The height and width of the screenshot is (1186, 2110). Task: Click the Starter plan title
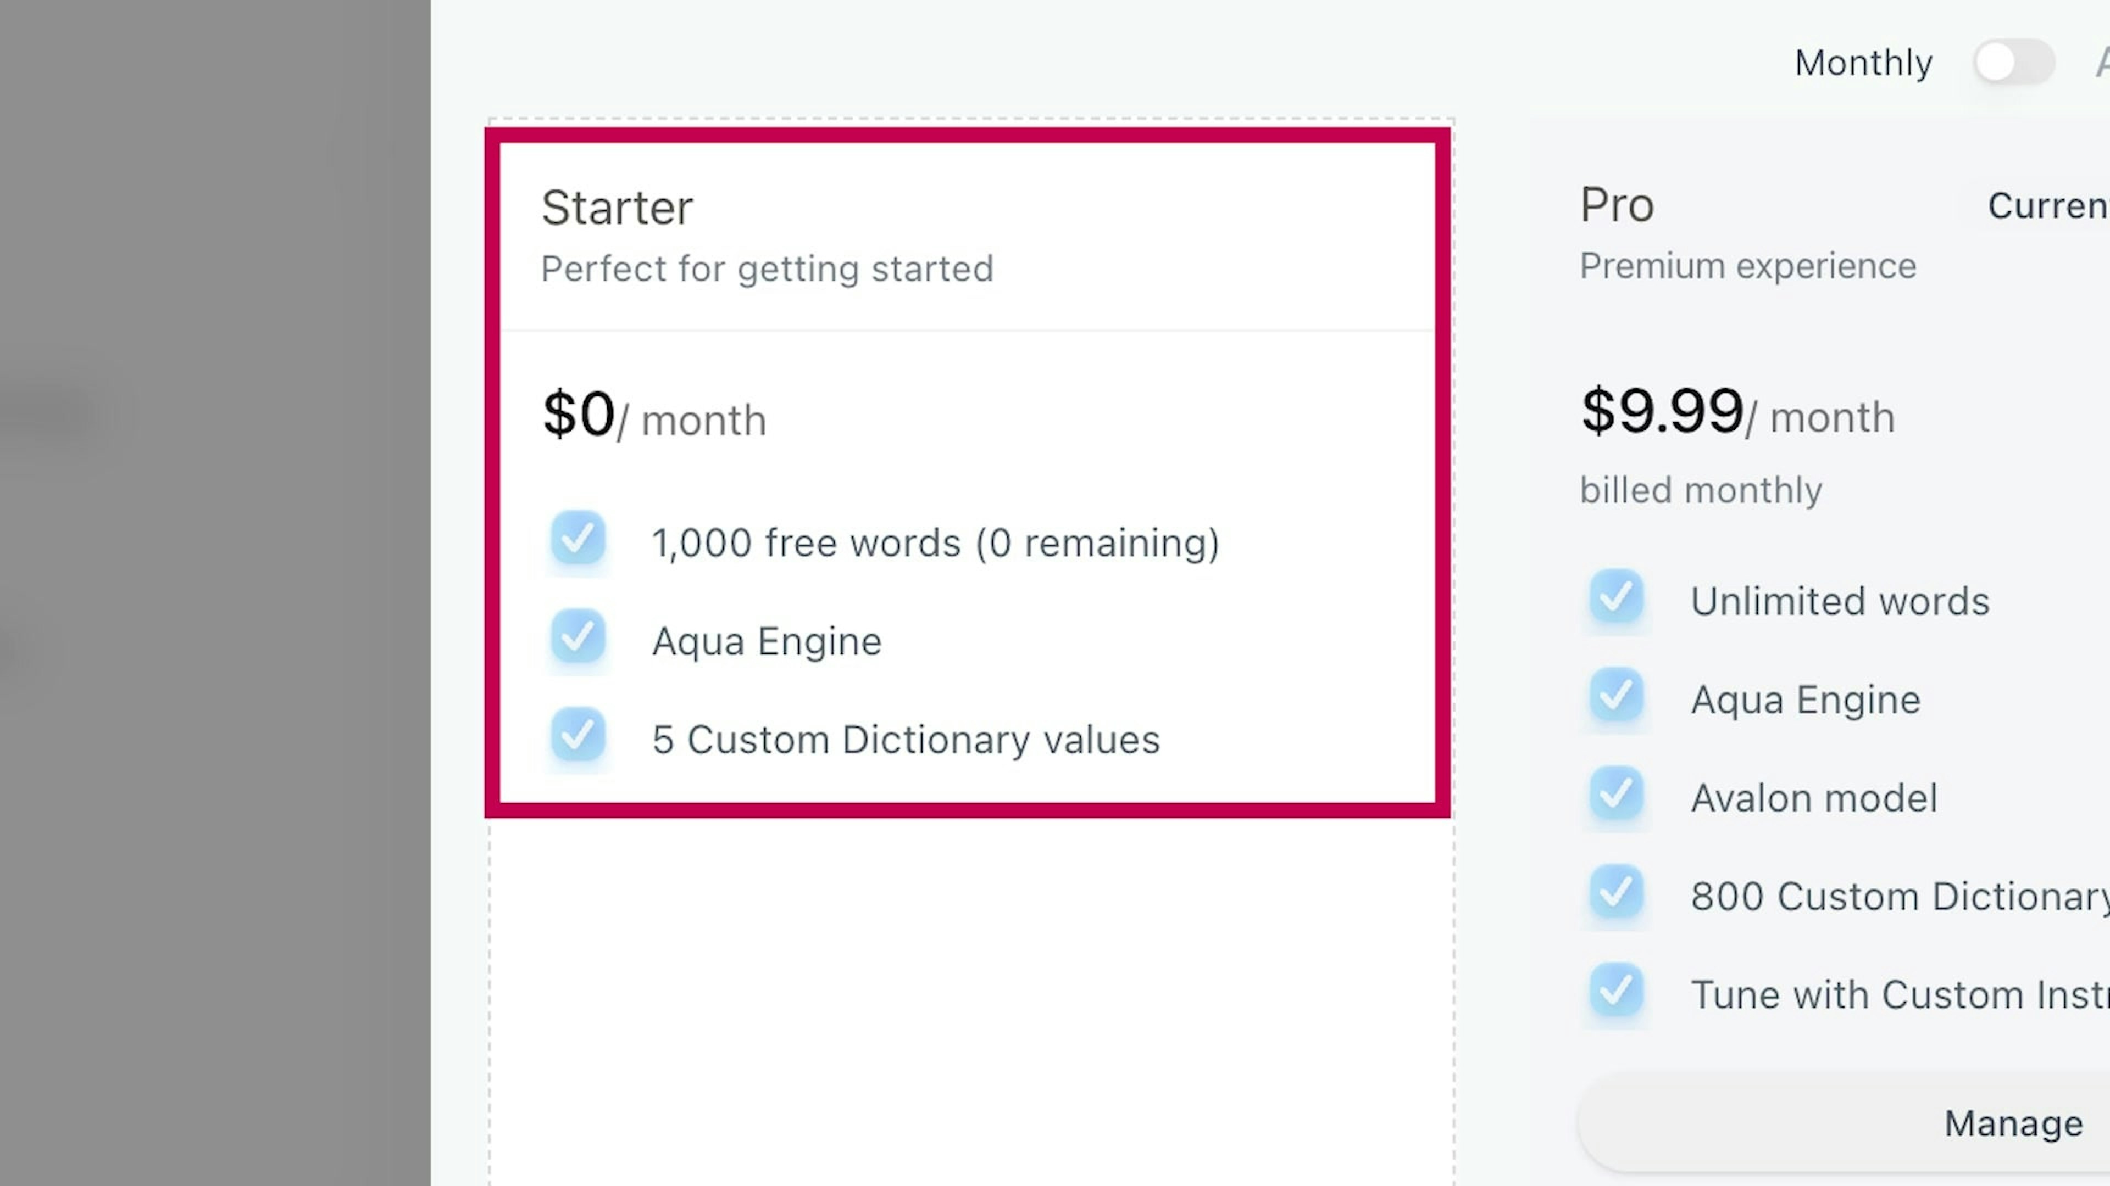pyautogui.click(x=617, y=207)
